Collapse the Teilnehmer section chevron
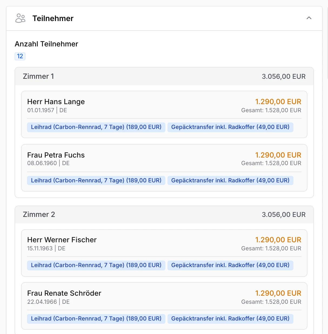Screen dimensions: 328x334 tap(309, 18)
